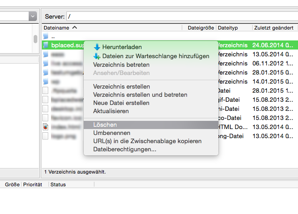Image resolution: width=298 pixels, height=214 pixels.
Task: Click the left panel vertical scrollbar
Action: [35, 39]
